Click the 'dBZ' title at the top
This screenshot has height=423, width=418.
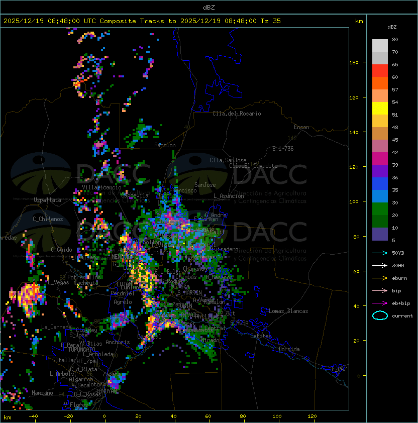(209, 7)
